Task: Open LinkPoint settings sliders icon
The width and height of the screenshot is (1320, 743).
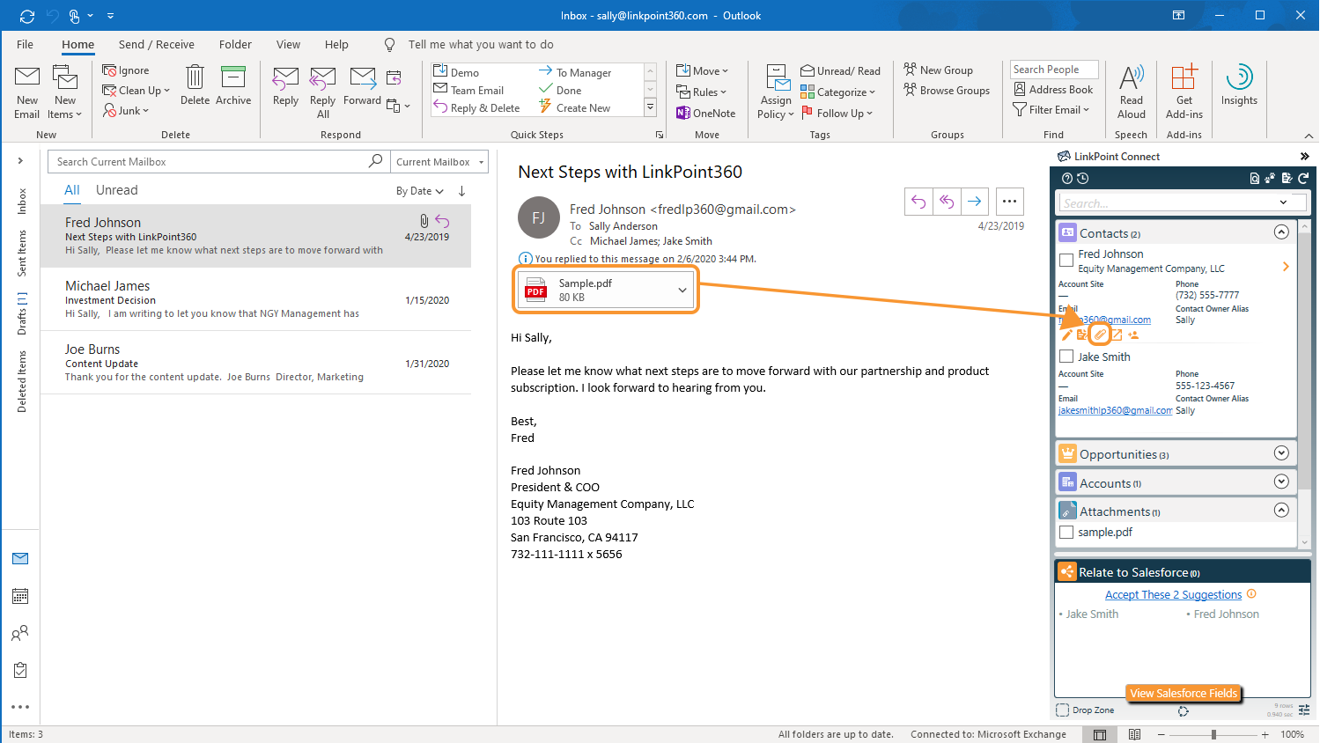Action: coord(1304,710)
